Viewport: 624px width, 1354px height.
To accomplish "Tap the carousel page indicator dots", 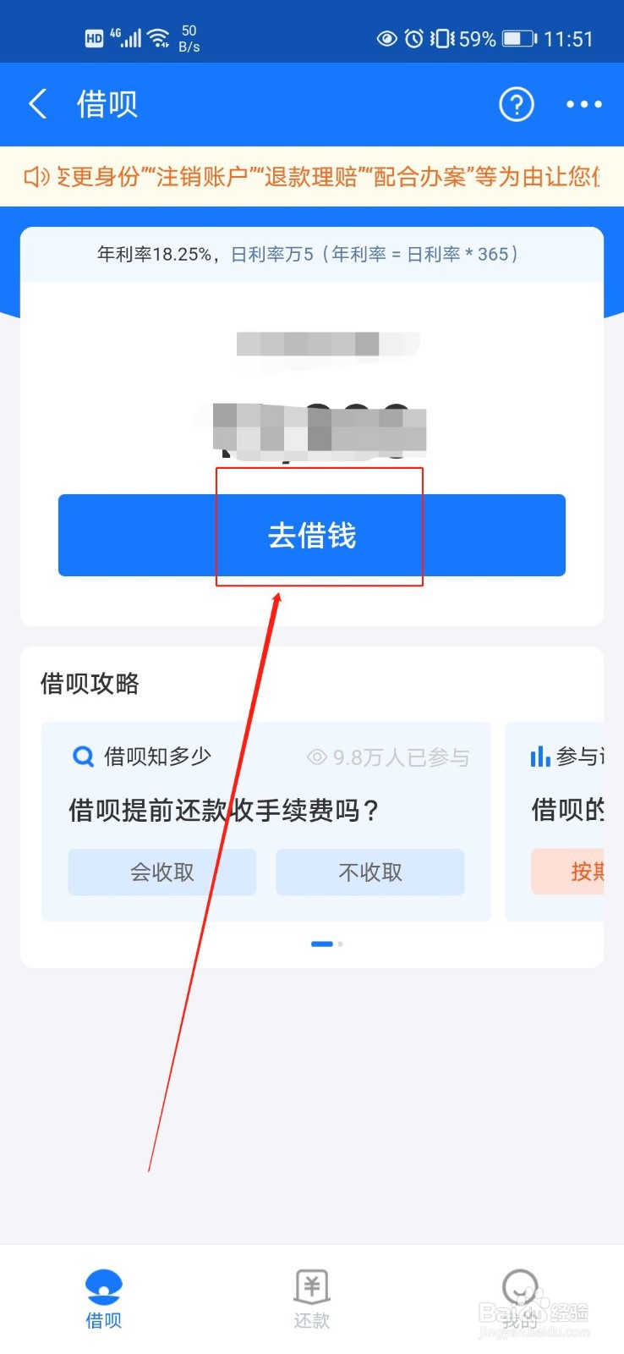I will [327, 944].
